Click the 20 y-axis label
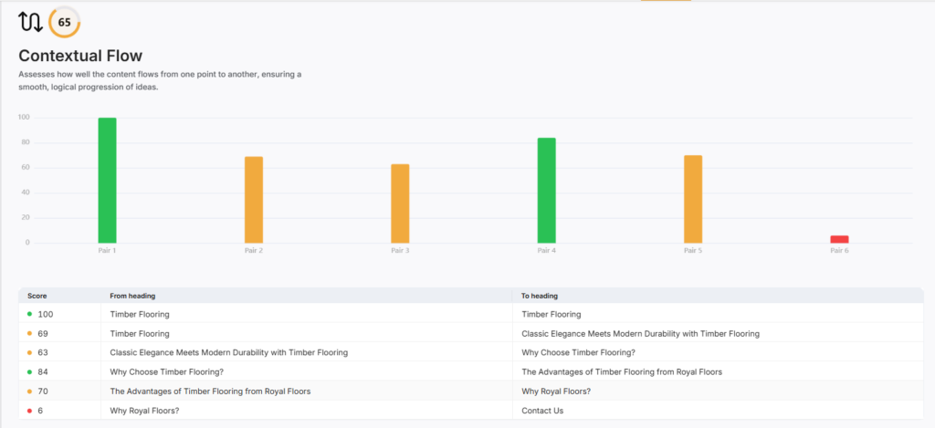 click(26, 217)
